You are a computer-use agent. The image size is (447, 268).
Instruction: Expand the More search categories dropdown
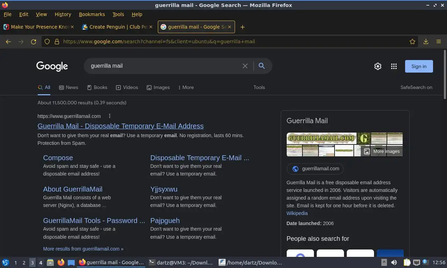186,88
